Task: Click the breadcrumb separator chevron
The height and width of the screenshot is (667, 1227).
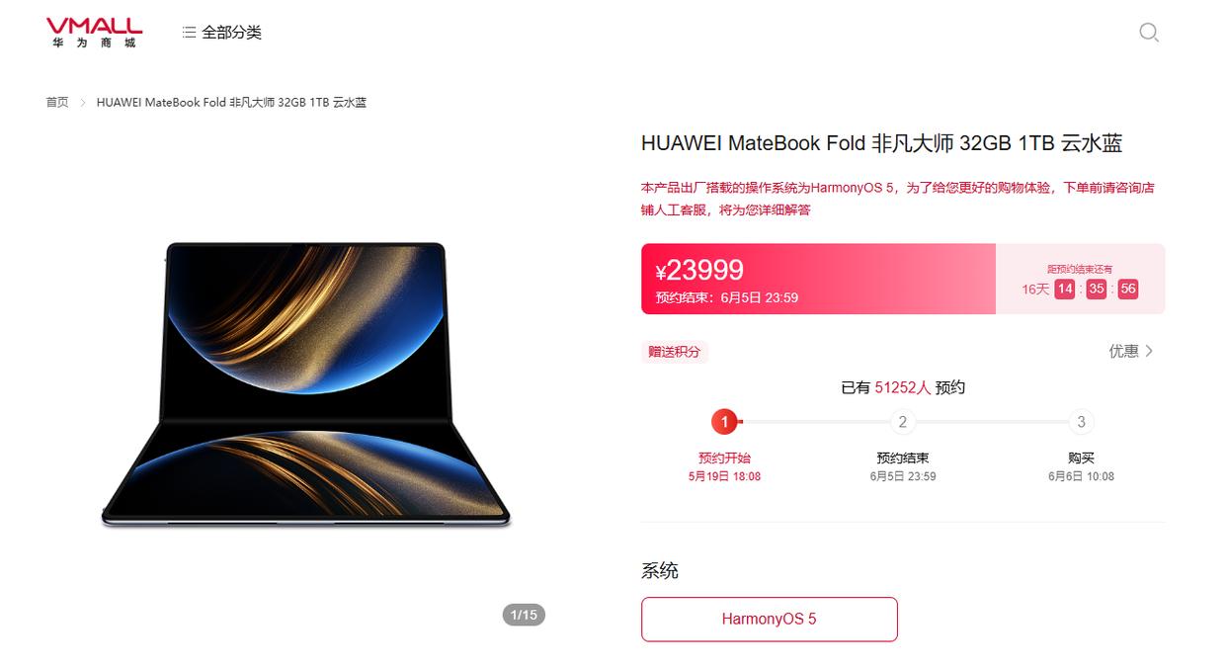Action: pyautogui.click(x=83, y=103)
